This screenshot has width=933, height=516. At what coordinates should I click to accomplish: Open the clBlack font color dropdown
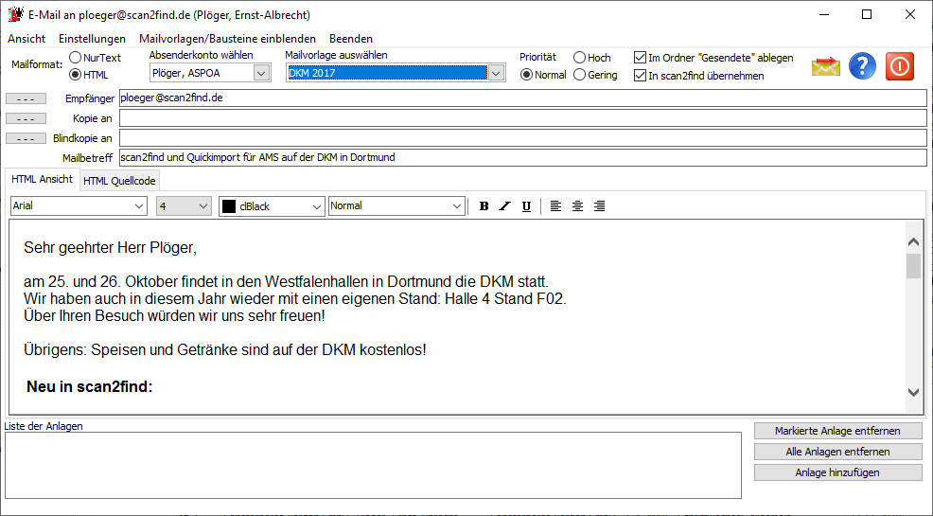(x=317, y=206)
